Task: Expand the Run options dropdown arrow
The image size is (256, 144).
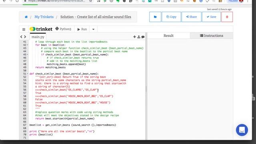Action: [93, 29]
